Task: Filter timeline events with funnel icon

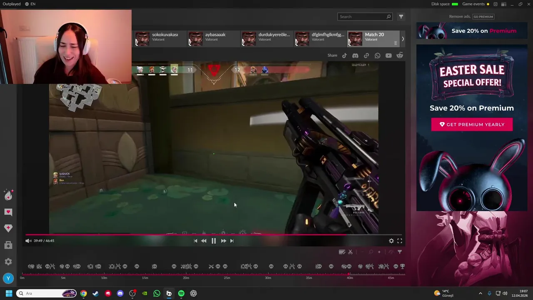Action: 400,252
